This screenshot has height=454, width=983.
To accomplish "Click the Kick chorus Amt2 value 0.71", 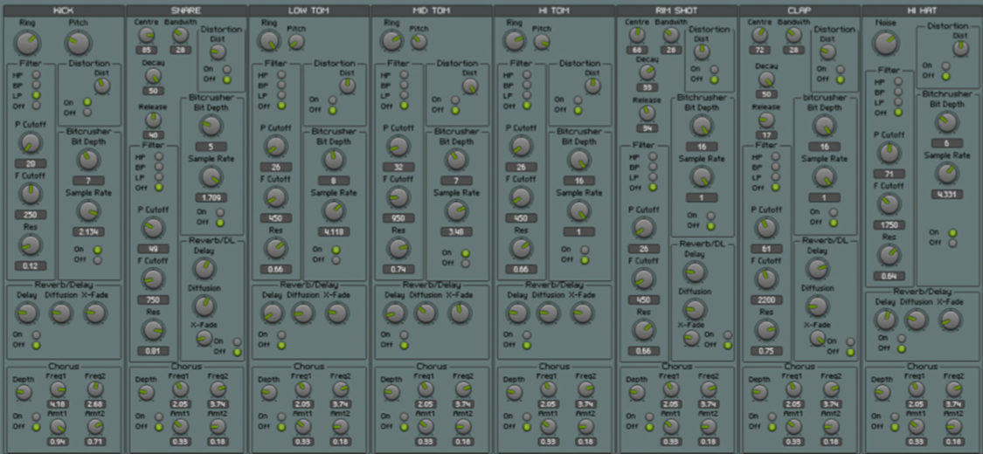I will [95, 442].
